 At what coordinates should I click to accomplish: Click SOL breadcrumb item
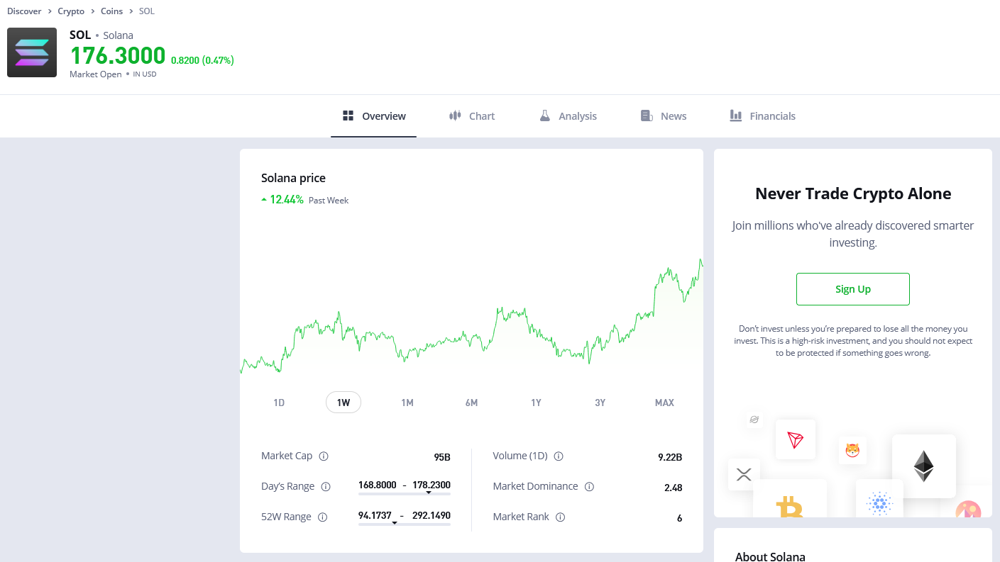[146, 11]
